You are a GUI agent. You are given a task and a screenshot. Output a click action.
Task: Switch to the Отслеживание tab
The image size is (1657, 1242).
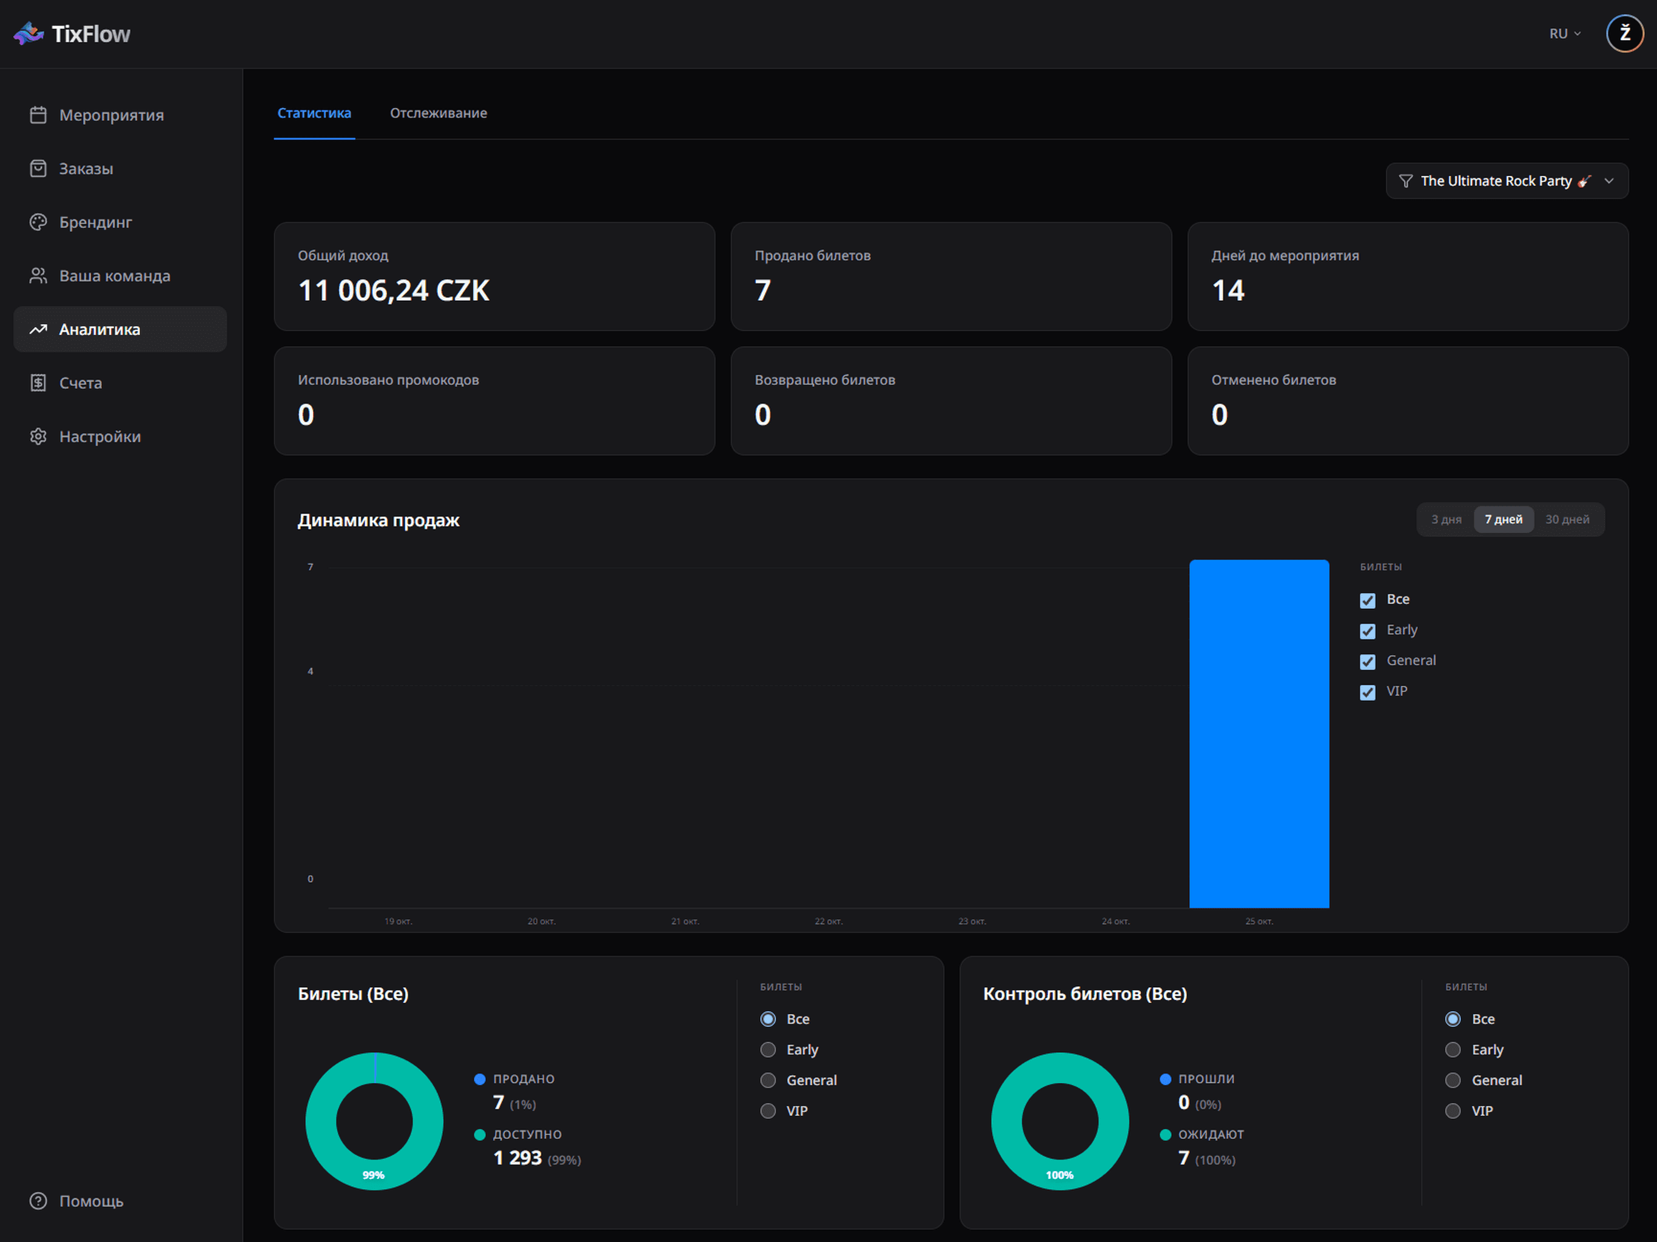(x=439, y=113)
